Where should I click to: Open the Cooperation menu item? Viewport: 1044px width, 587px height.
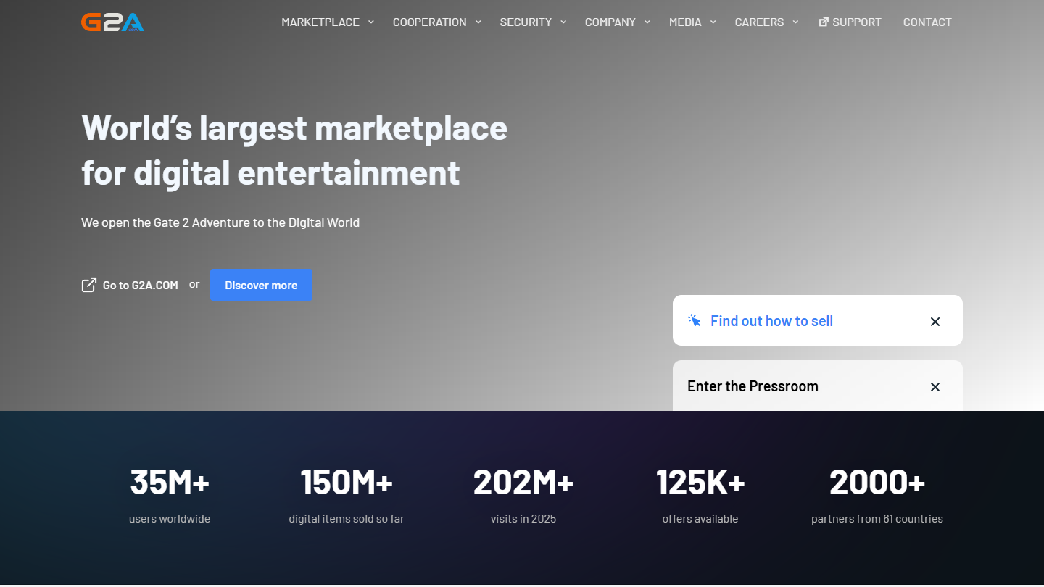430,22
